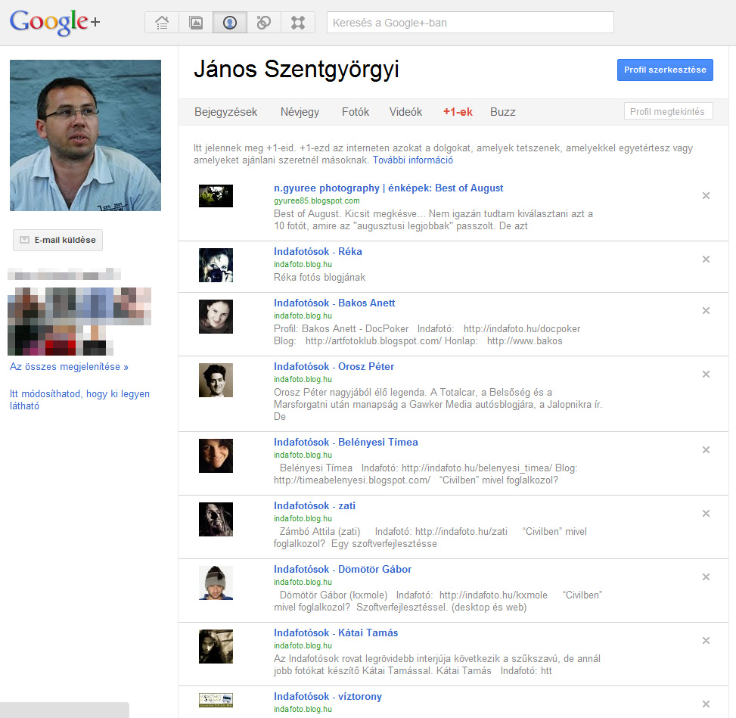Open the Indafotósok - Belényesi Tímea link

click(346, 442)
